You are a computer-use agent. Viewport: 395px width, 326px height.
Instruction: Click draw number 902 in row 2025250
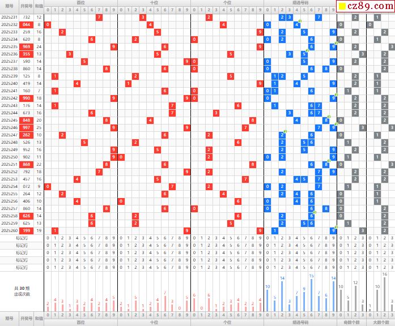(x=26, y=157)
